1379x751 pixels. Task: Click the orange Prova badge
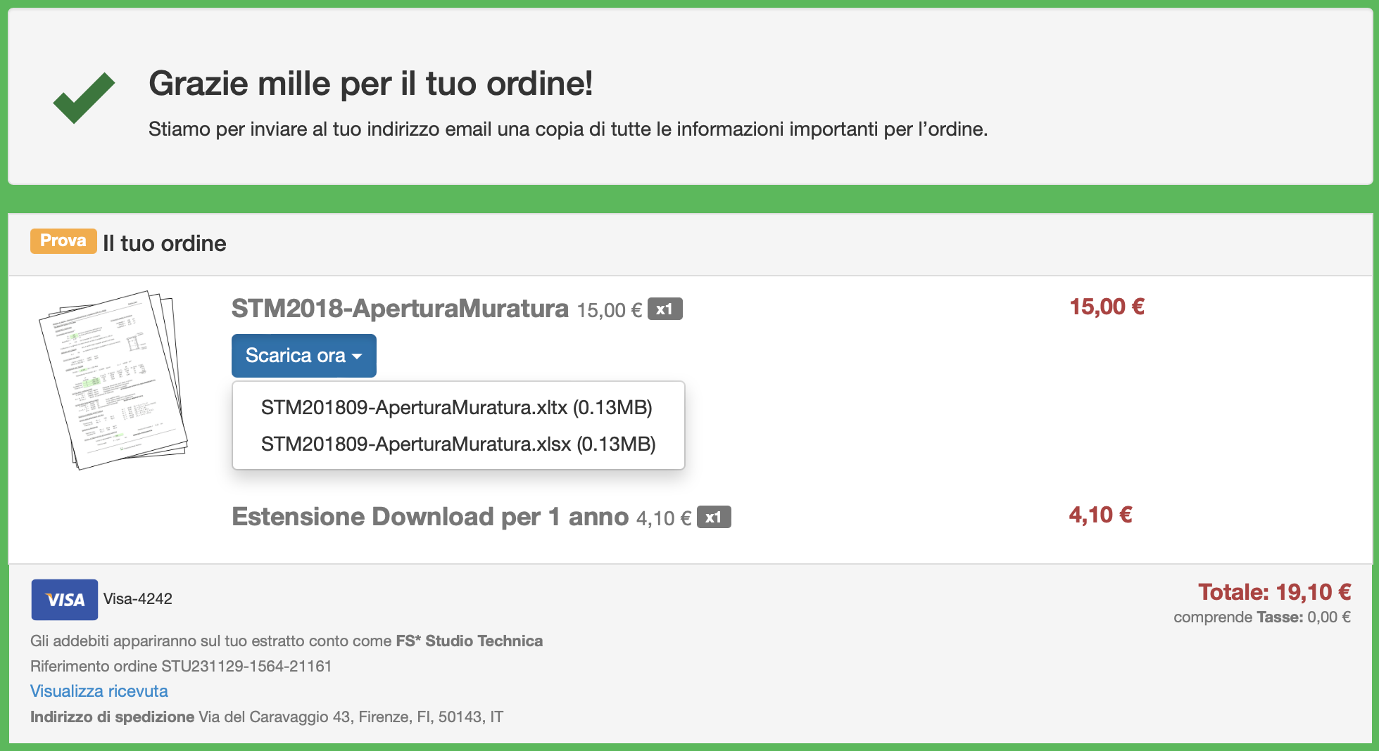pyautogui.click(x=63, y=241)
